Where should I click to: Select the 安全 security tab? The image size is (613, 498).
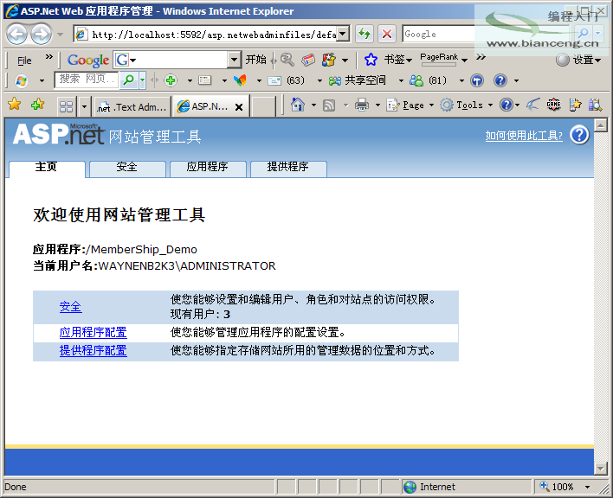point(127,169)
